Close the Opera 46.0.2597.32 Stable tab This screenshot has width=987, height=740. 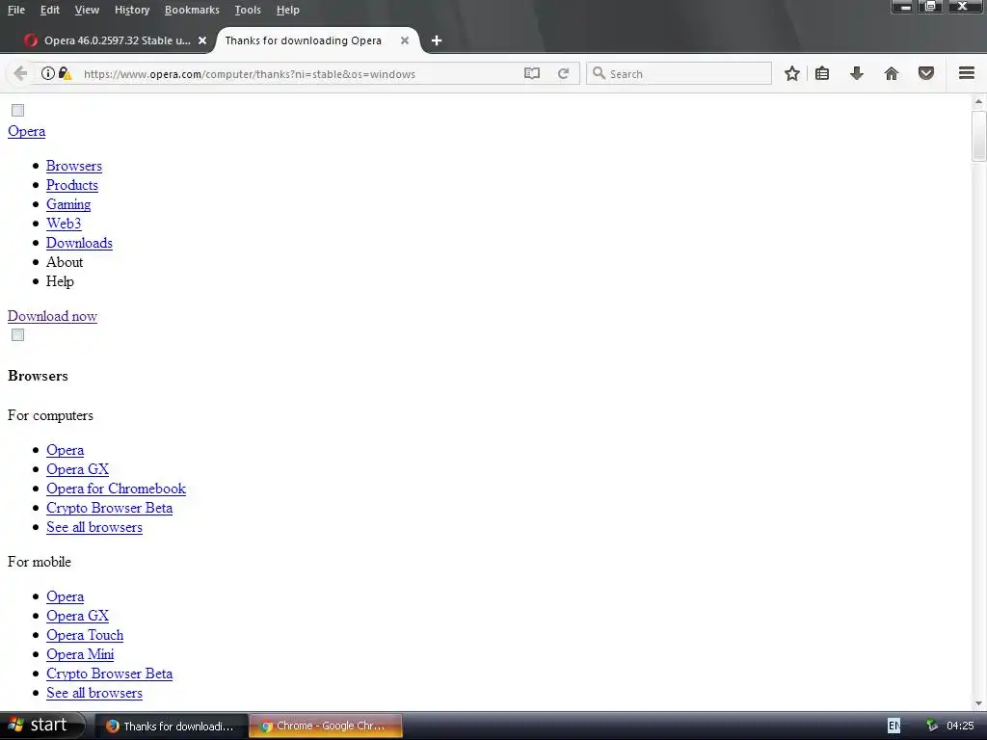pyautogui.click(x=202, y=40)
